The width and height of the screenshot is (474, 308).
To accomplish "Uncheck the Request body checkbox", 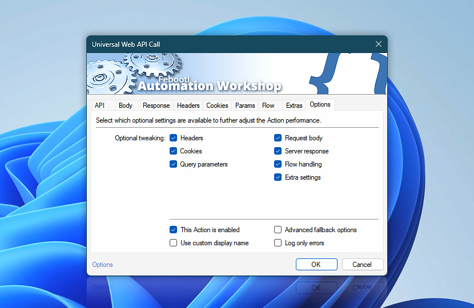I will click(x=278, y=138).
